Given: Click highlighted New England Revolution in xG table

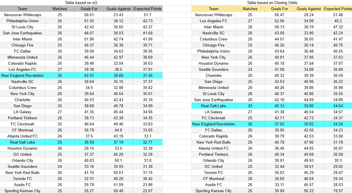Looking at the screenshot, I should click(22, 75).
